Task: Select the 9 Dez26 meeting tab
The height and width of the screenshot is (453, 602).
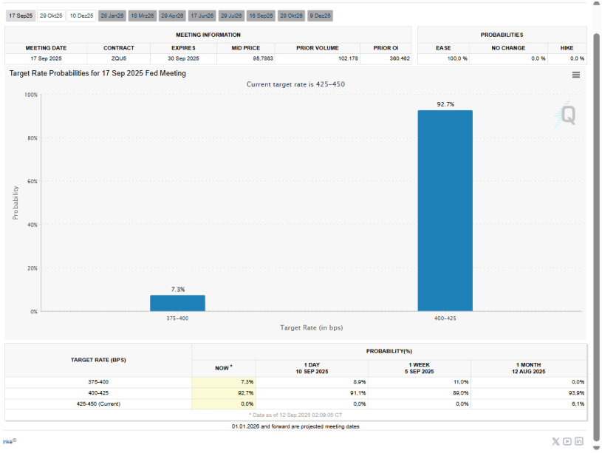Action: pyautogui.click(x=320, y=15)
